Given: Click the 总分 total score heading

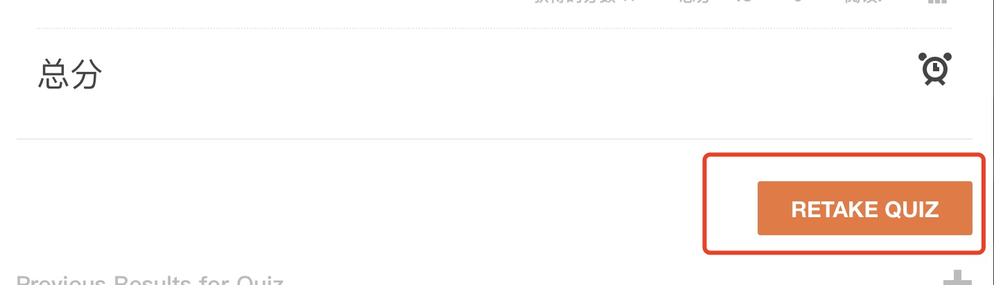Looking at the screenshot, I should [x=70, y=74].
